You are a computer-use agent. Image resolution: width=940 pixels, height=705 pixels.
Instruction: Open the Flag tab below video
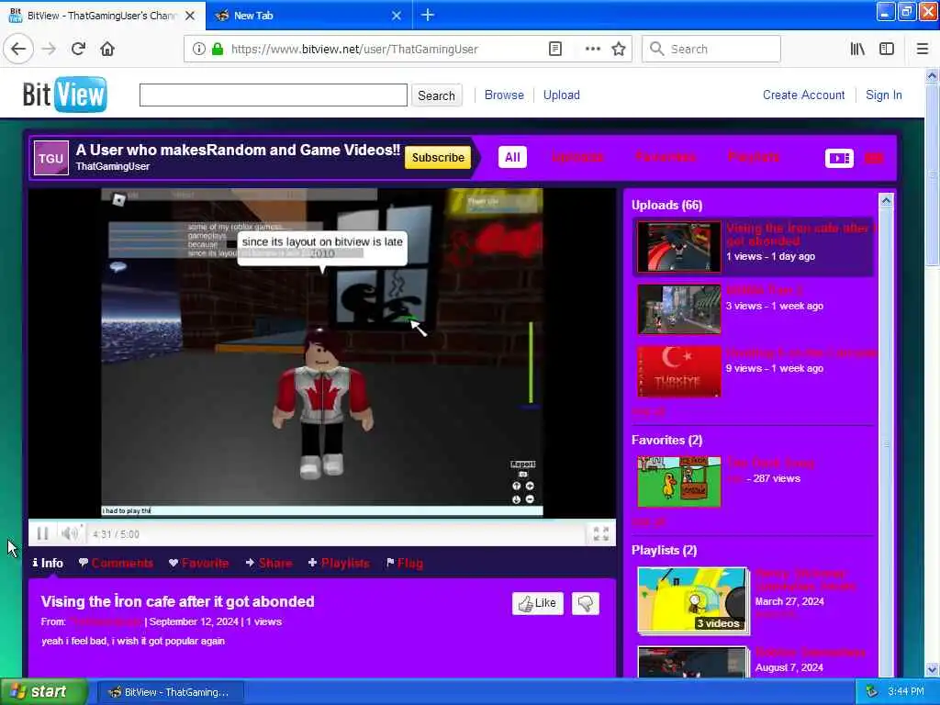[405, 563]
